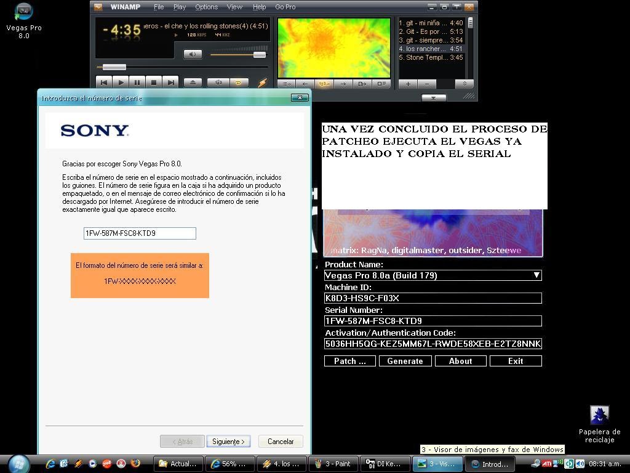This screenshot has width=630, height=473.
Task: Click ATI tray icon
Action: click(547, 464)
